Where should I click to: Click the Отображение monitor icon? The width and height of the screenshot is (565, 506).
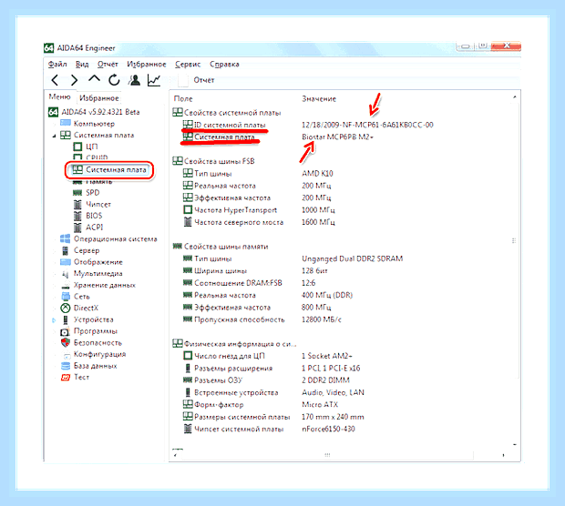point(66,261)
